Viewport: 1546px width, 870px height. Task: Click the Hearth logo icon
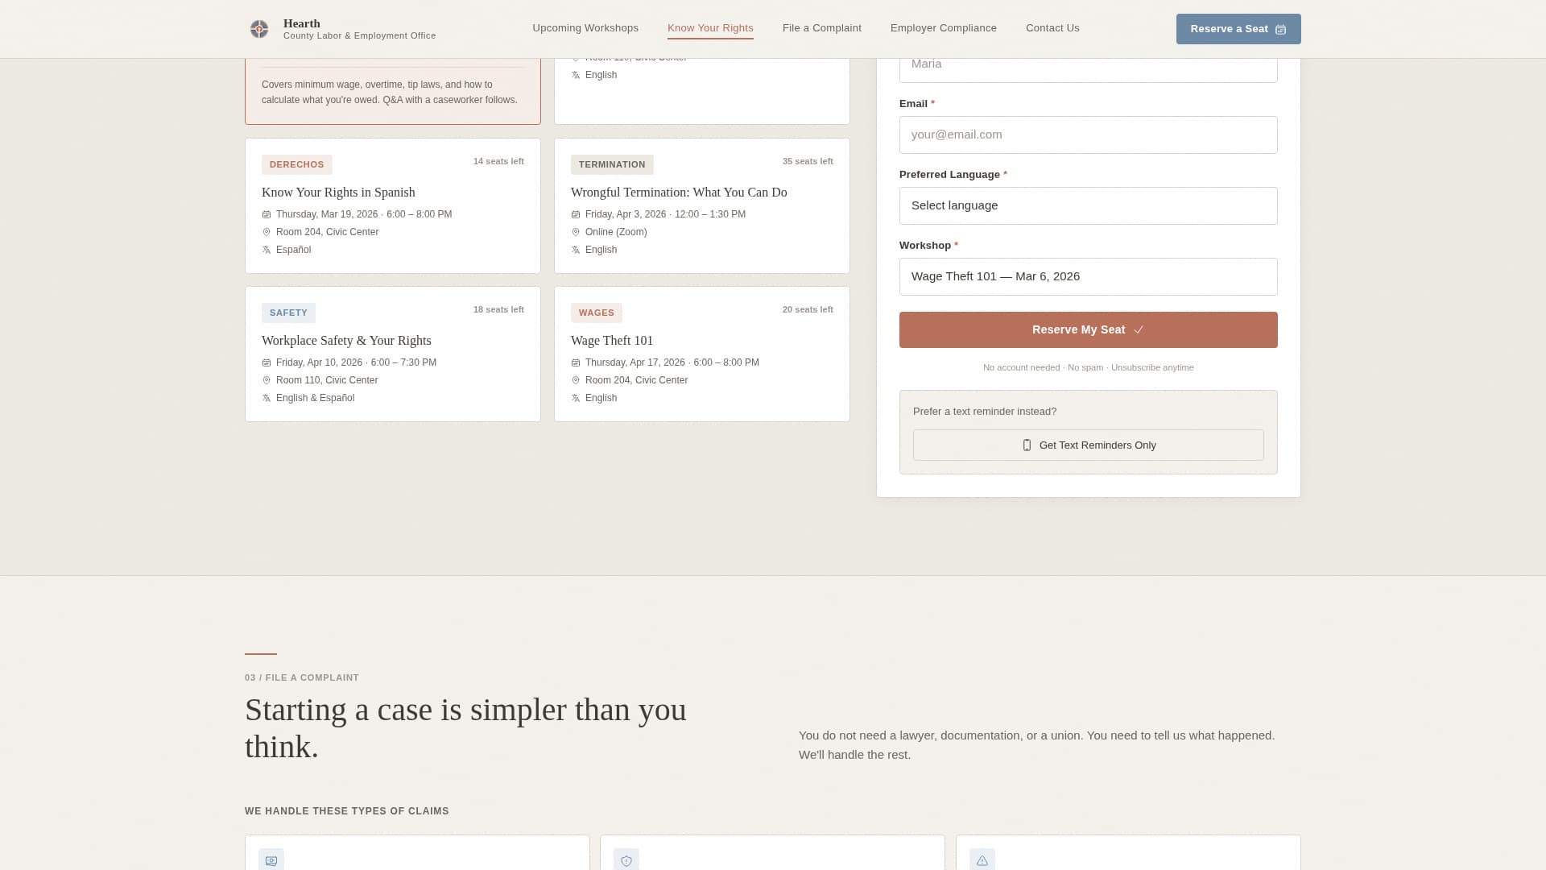(x=259, y=29)
